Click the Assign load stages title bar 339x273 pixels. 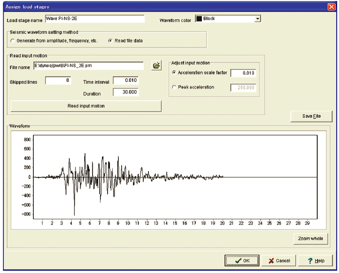click(x=165, y=7)
